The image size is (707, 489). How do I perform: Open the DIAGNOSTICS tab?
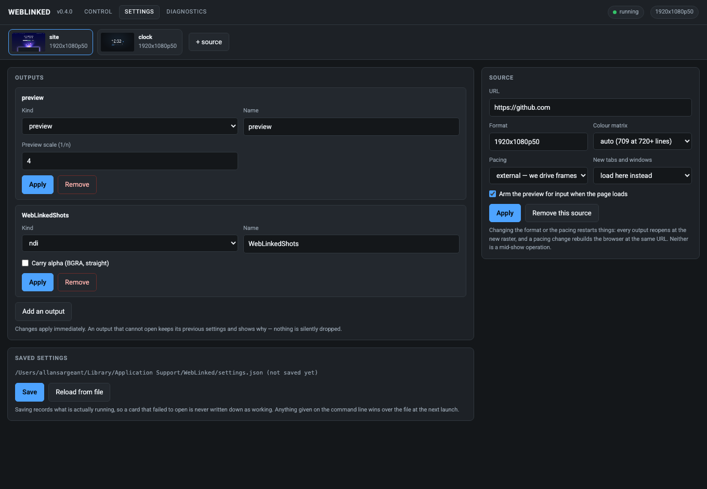(x=187, y=11)
